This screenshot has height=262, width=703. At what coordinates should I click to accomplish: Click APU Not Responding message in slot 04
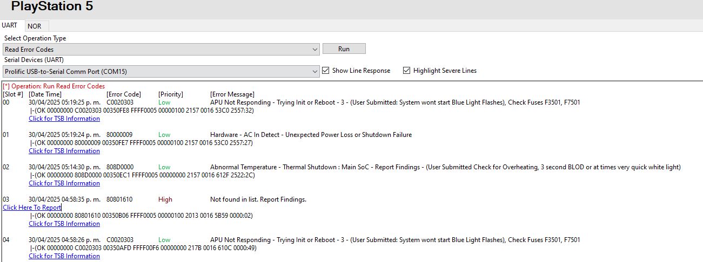click(395, 240)
